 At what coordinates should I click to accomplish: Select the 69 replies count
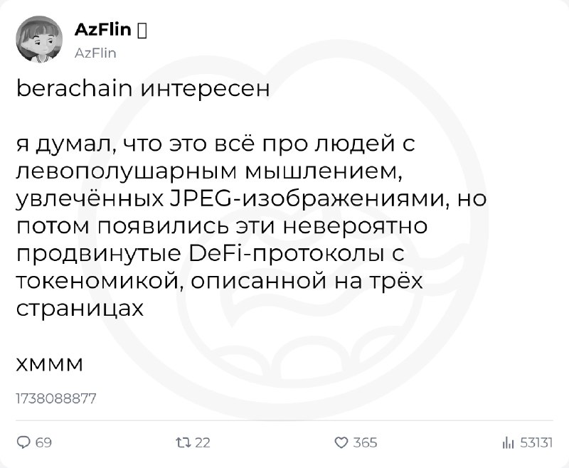[43, 442]
